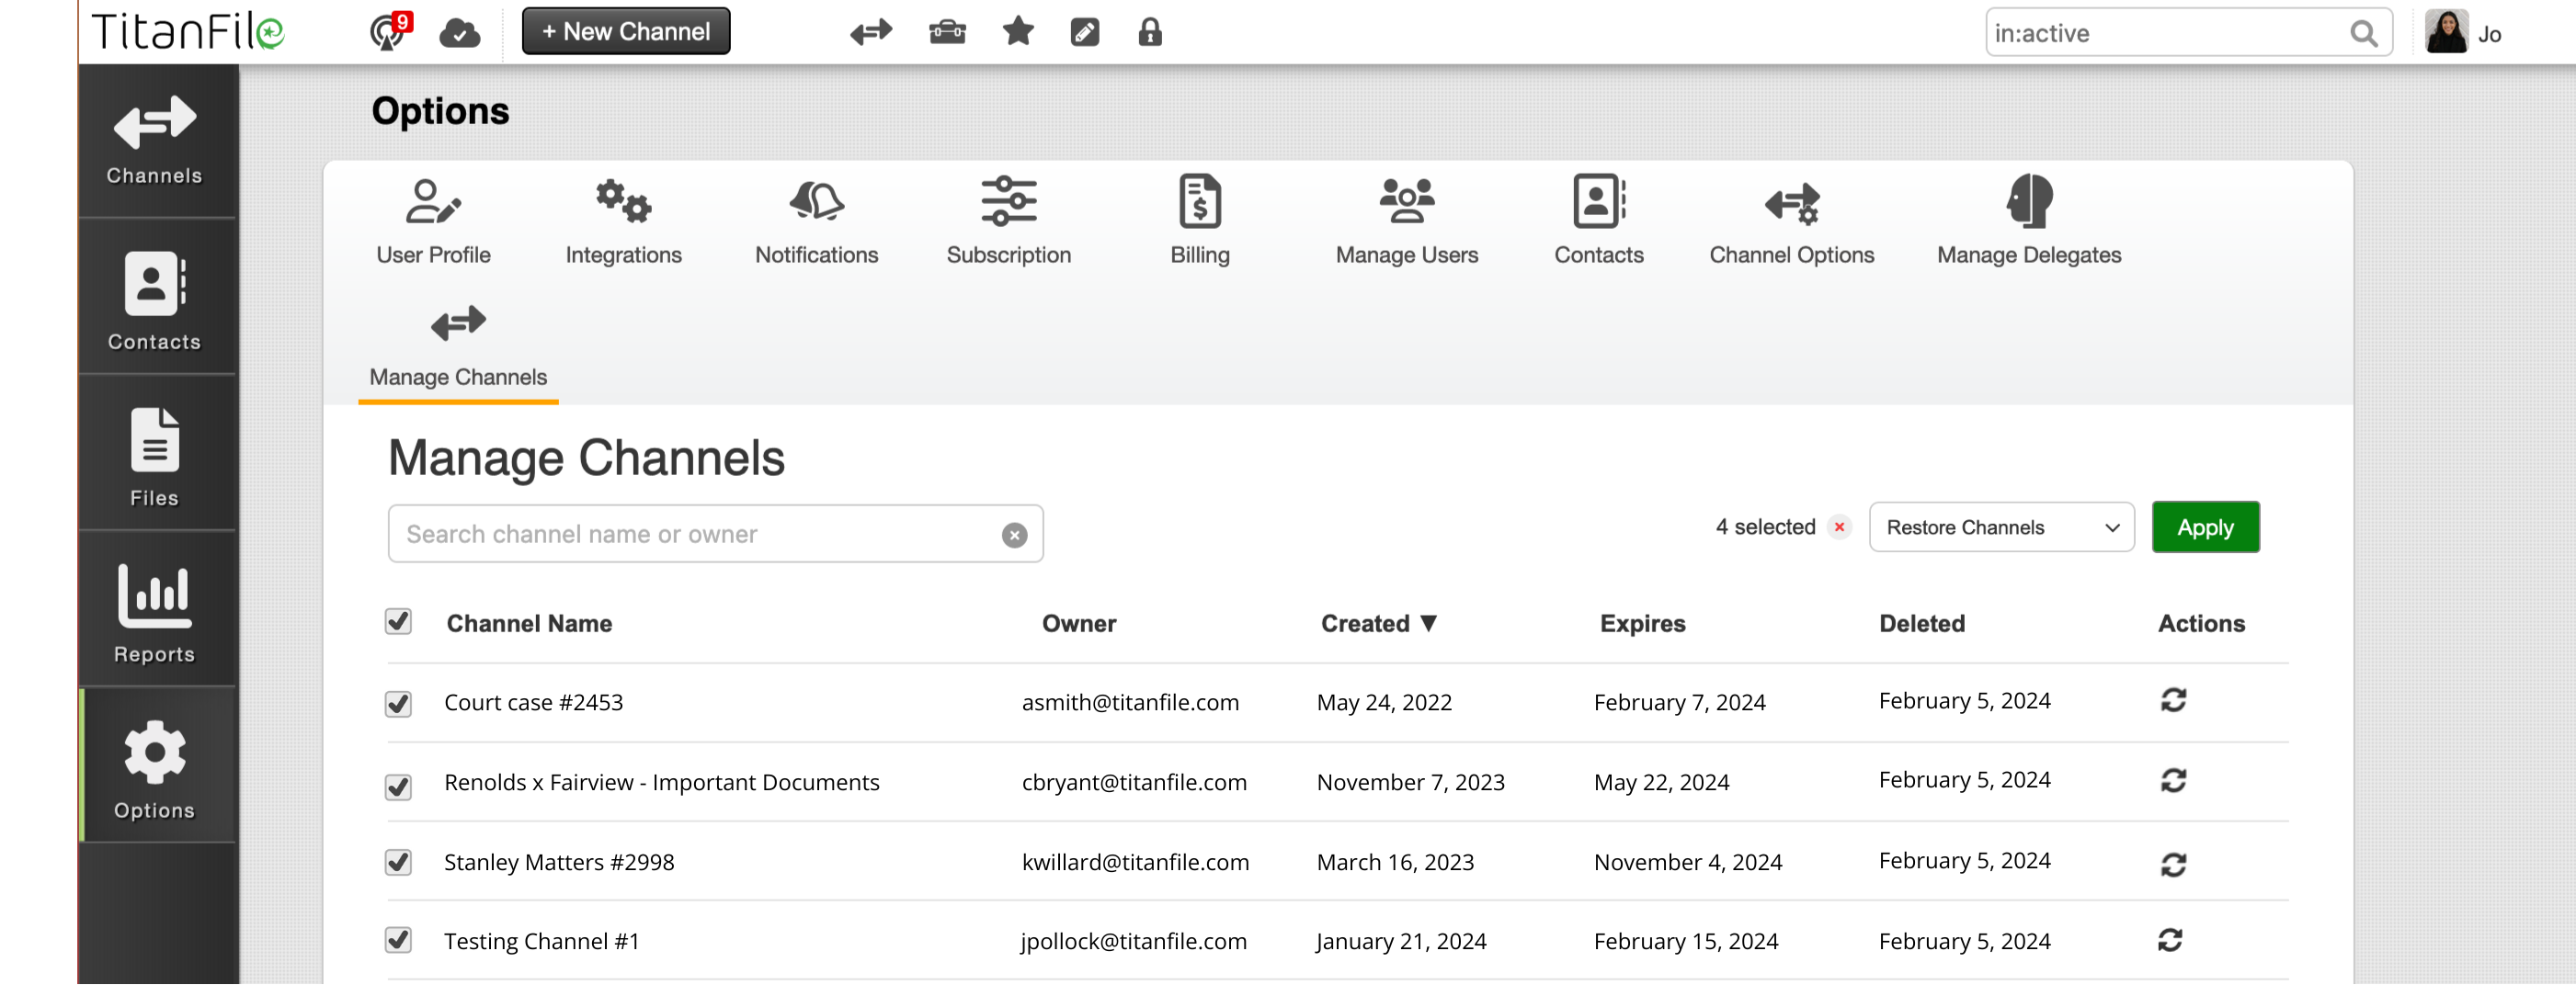Image resolution: width=2576 pixels, height=985 pixels.
Task: Uncheck the Stanley Matters #2998 row
Action: pyautogui.click(x=398, y=862)
